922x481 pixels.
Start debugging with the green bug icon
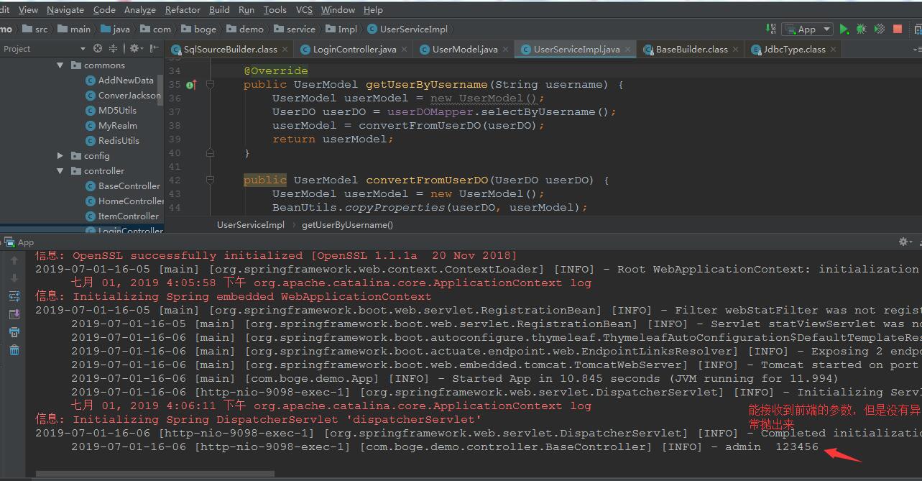point(862,29)
